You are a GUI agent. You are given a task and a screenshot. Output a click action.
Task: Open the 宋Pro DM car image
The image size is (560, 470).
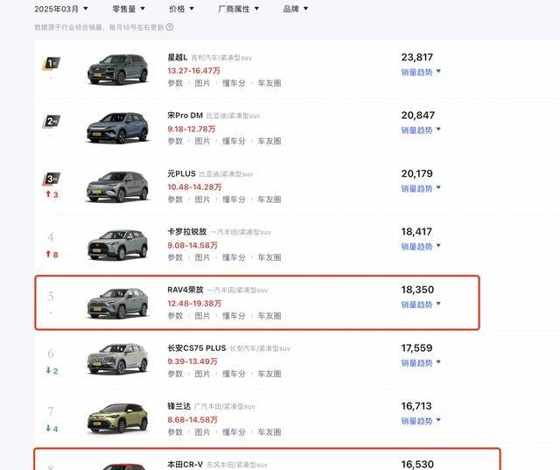(x=118, y=128)
